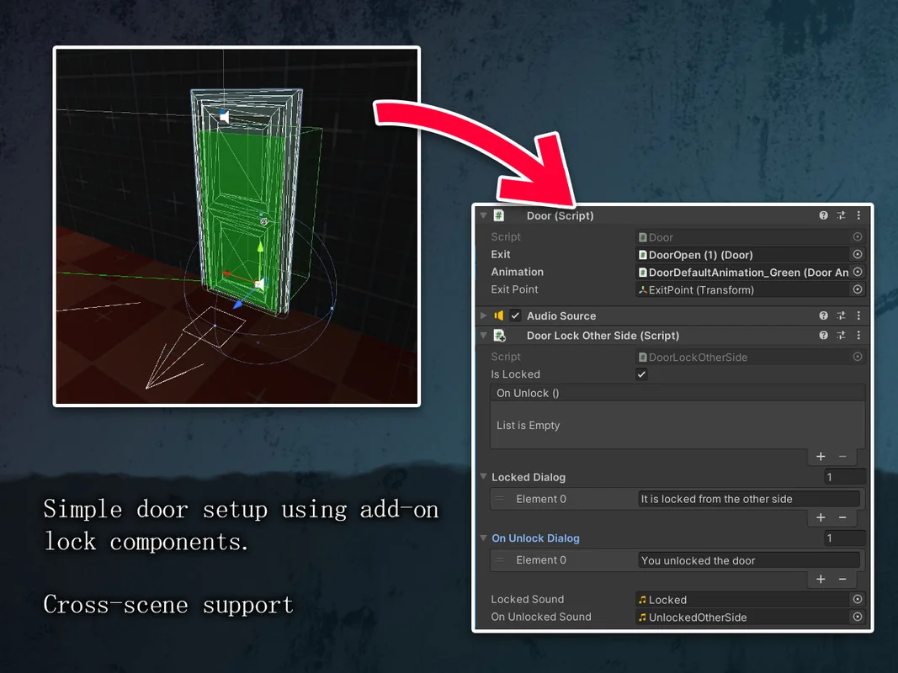The width and height of the screenshot is (898, 673).
Task: Collapse the Door (Script) component
Action: click(483, 216)
